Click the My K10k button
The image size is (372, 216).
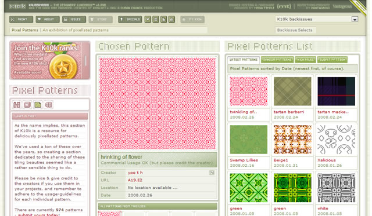click(192, 19)
